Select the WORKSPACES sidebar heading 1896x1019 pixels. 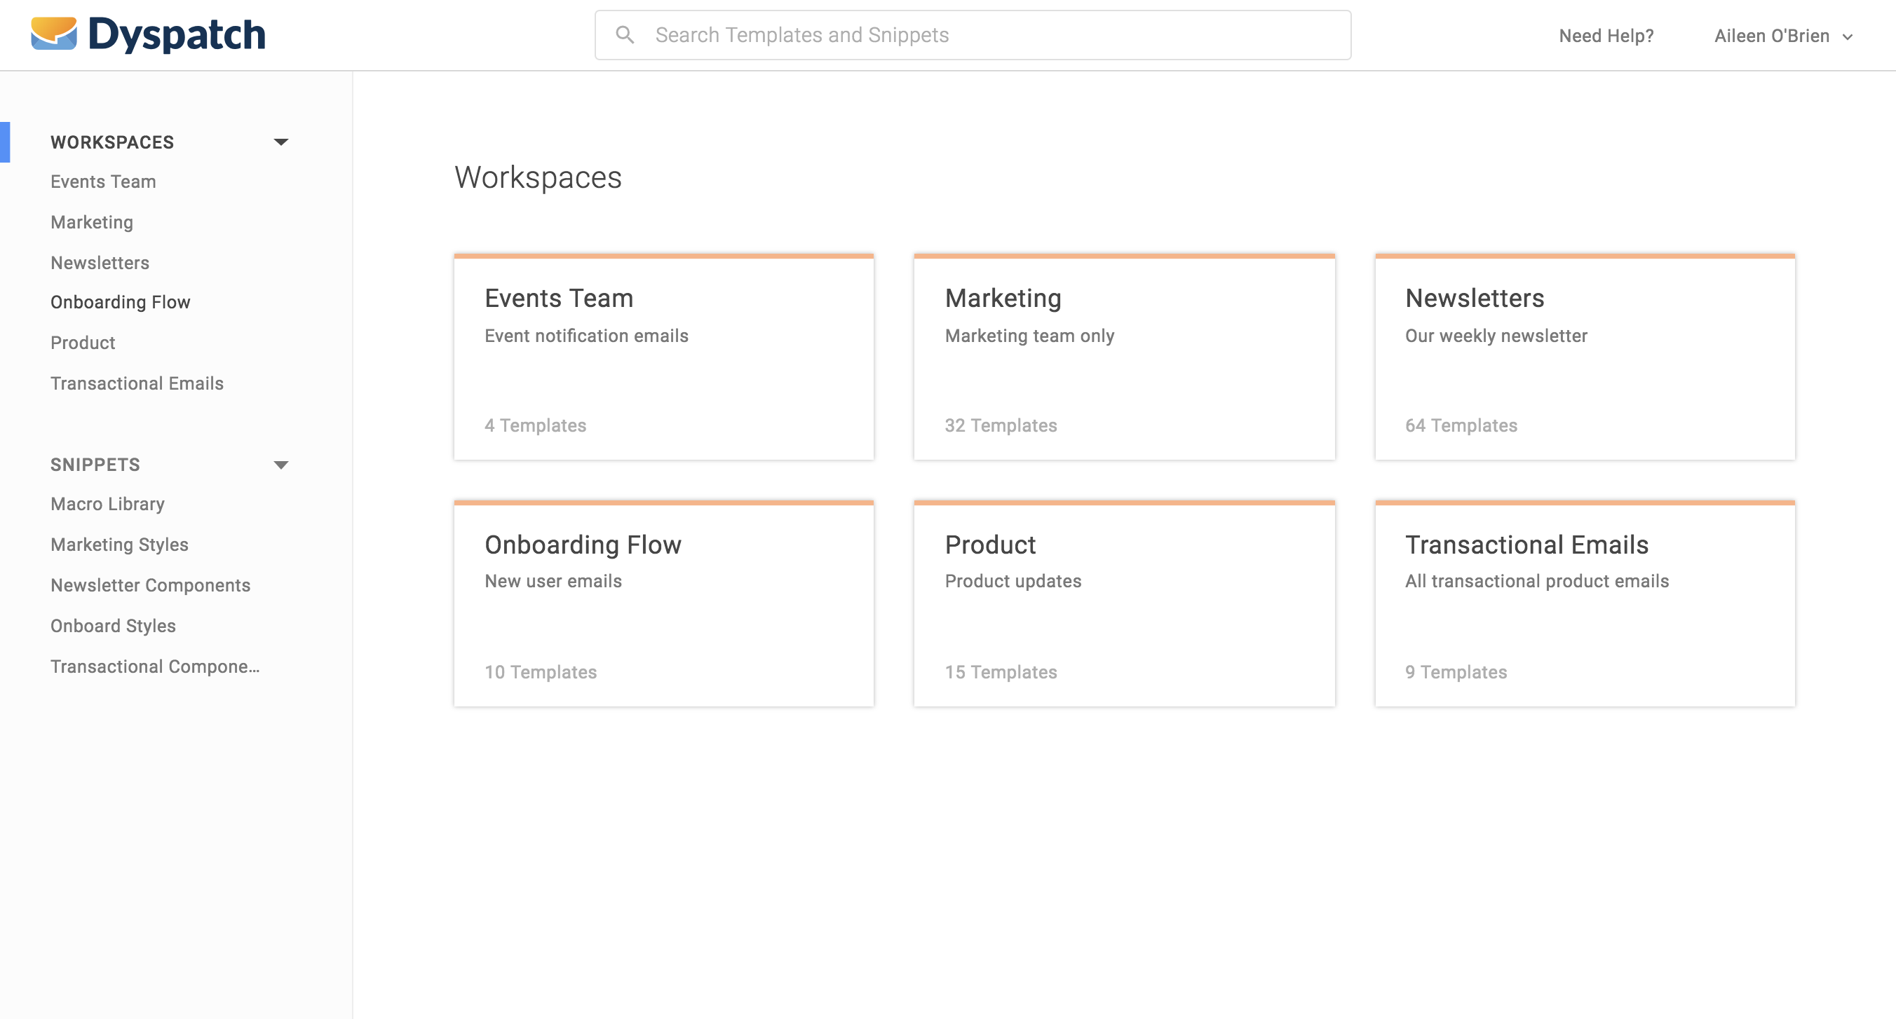112,142
